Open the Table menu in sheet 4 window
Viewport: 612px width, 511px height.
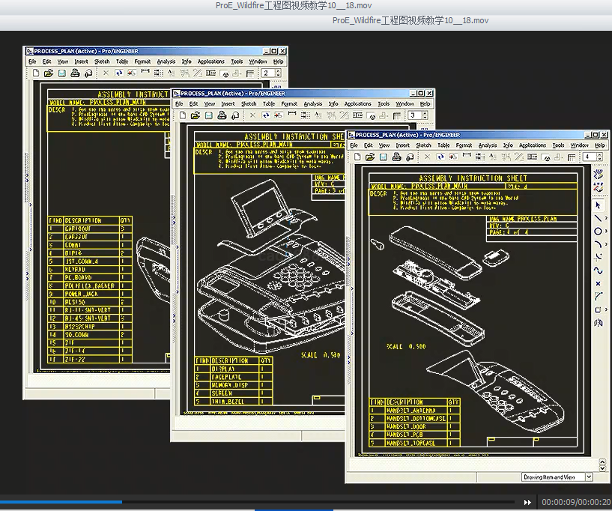tap(443, 145)
